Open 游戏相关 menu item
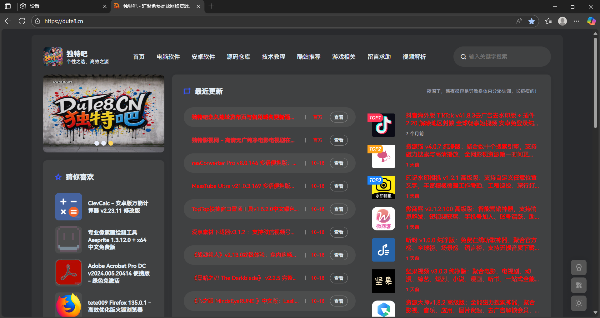600x318 pixels. (344, 57)
